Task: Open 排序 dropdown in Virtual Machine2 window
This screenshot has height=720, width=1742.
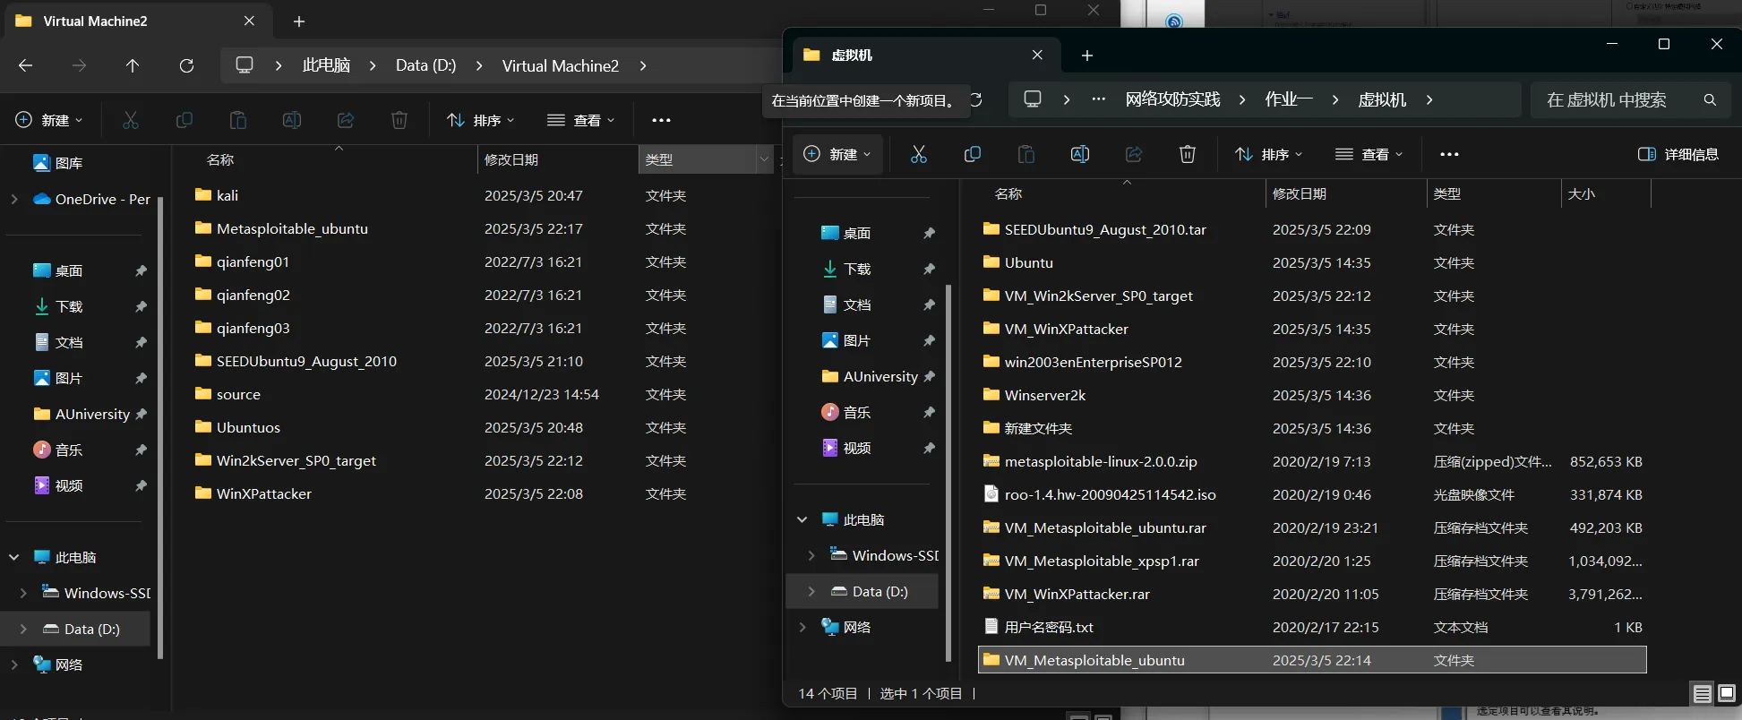Action: (480, 120)
